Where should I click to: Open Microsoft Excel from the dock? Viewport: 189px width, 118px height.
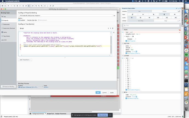point(186,33)
